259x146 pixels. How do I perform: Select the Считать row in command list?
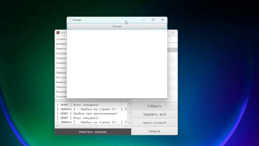pyautogui.click(x=61, y=63)
